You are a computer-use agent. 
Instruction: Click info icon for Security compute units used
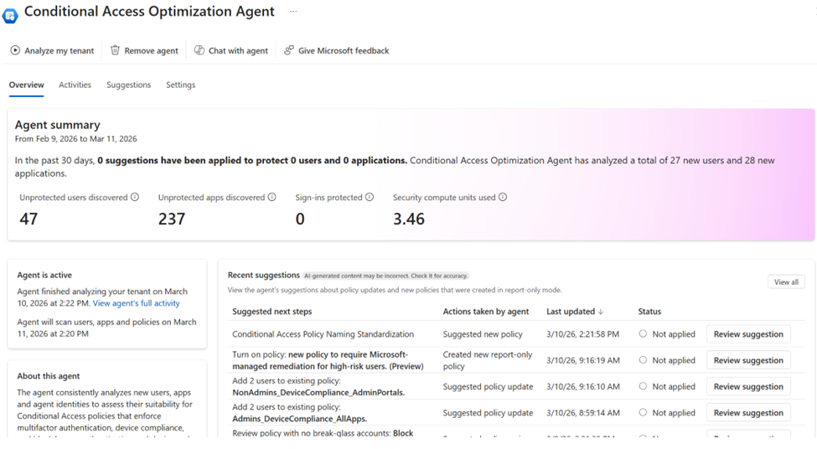point(503,198)
